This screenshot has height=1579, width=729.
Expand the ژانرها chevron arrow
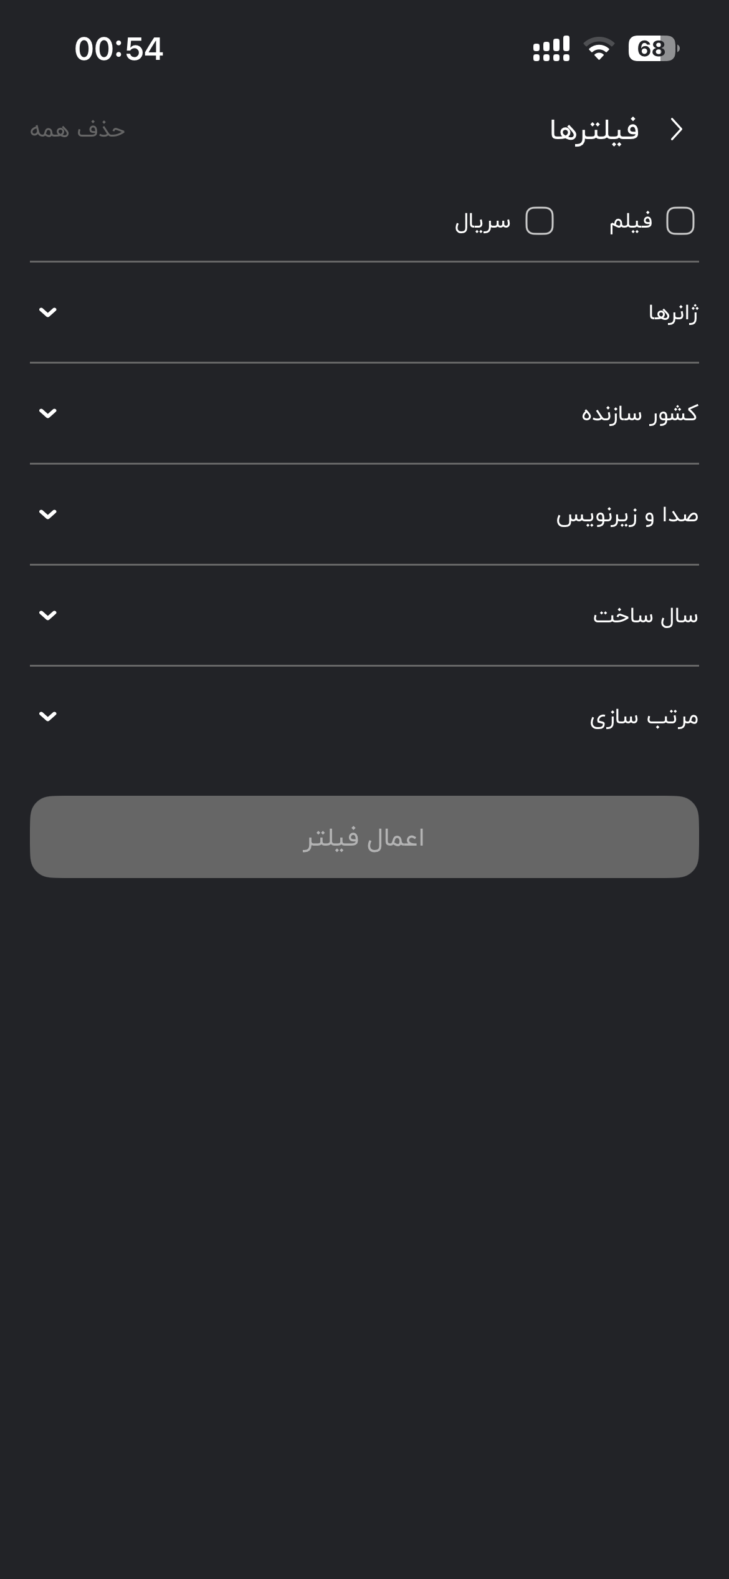click(48, 312)
